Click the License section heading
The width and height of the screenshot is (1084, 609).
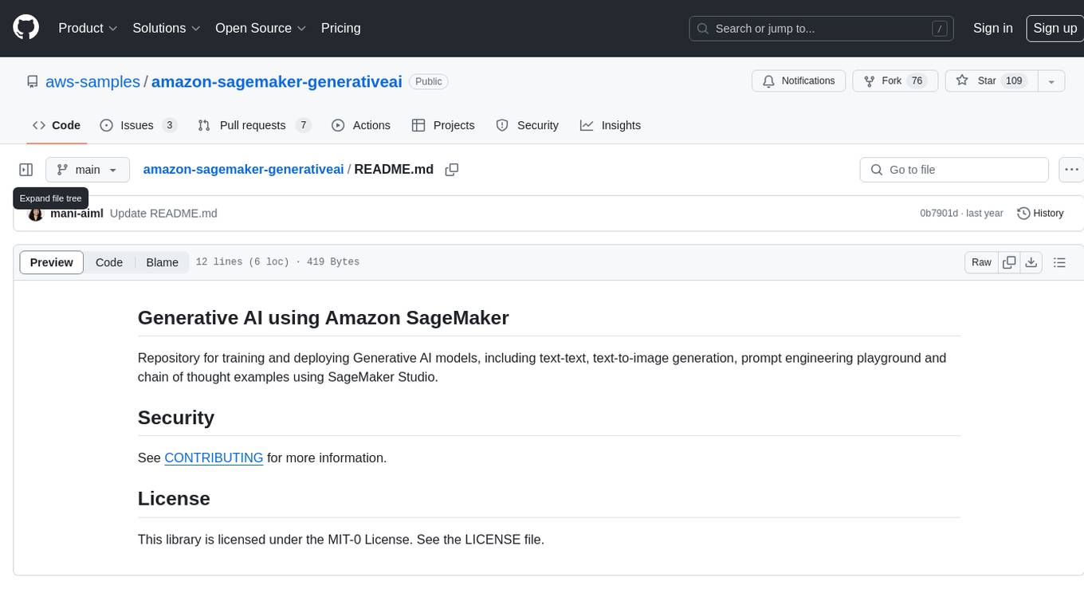coord(174,498)
